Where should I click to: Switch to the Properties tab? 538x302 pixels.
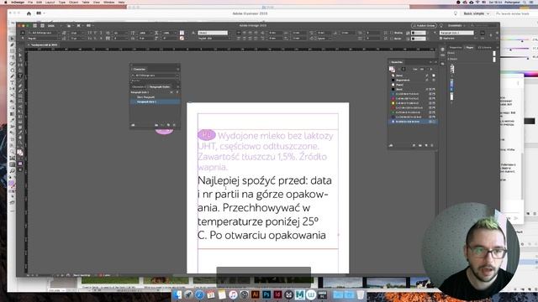[x=456, y=47]
